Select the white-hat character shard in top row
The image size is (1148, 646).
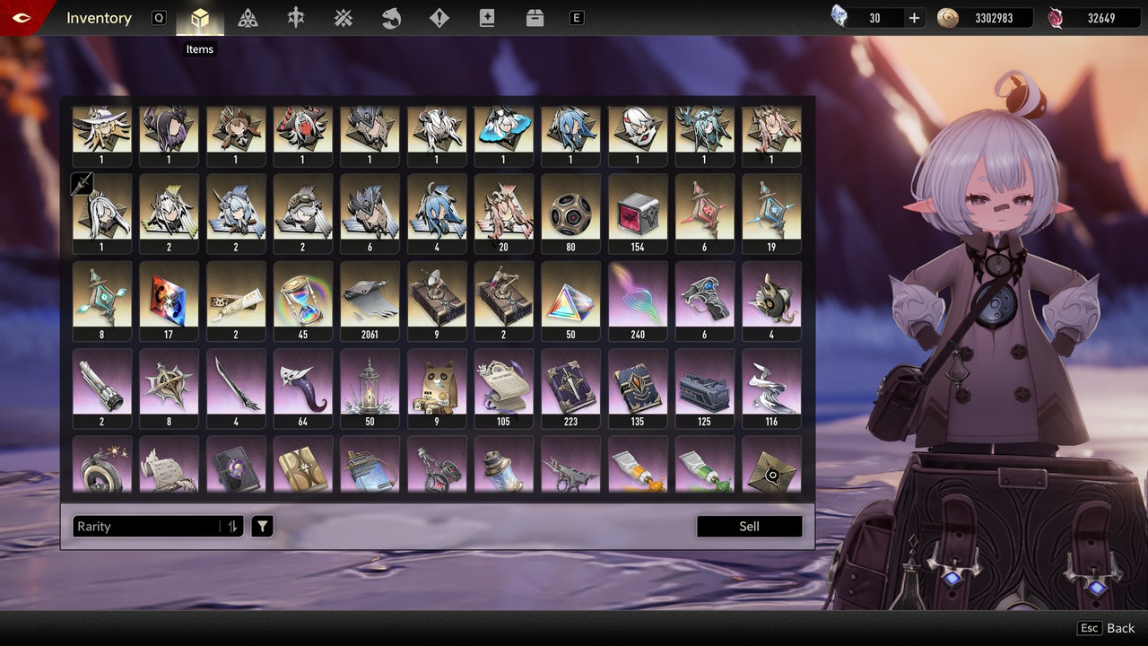tap(101, 135)
